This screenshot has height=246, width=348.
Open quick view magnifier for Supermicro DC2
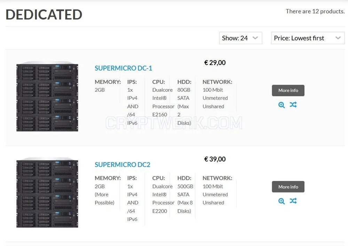pyautogui.click(x=282, y=201)
